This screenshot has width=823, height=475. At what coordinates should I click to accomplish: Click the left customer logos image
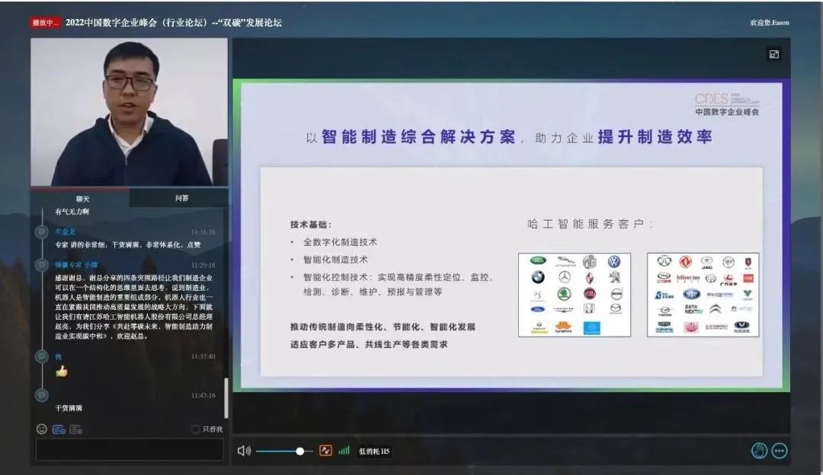pos(575,295)
